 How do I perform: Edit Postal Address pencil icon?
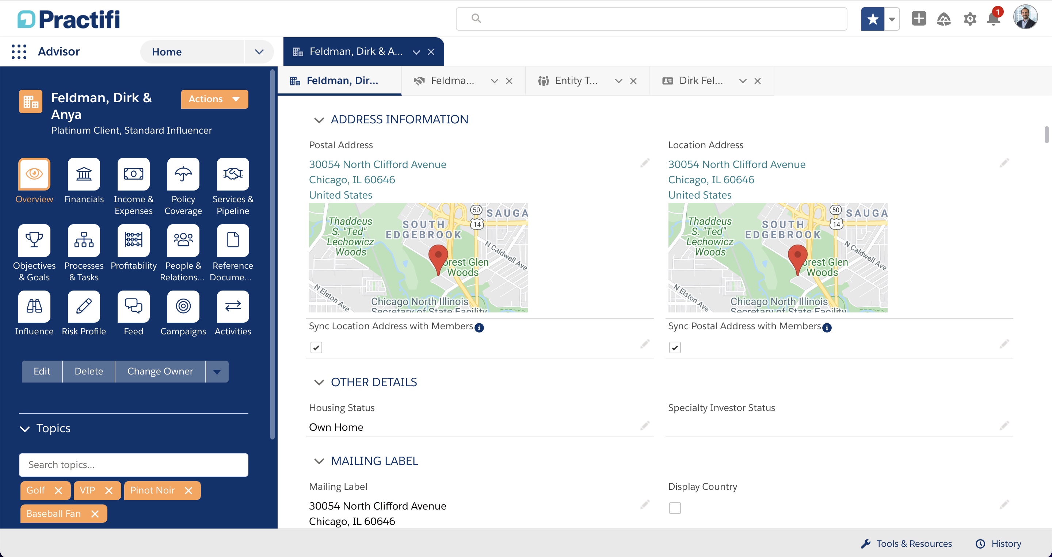(645, 164)
